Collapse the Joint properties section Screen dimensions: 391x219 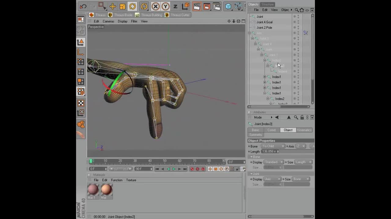pos(252,174)
